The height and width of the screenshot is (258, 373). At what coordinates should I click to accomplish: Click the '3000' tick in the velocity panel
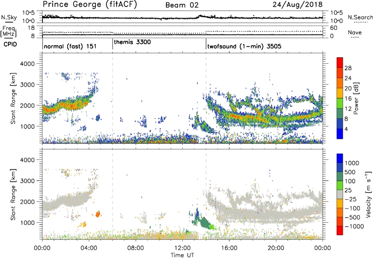(x=27, y=181)
